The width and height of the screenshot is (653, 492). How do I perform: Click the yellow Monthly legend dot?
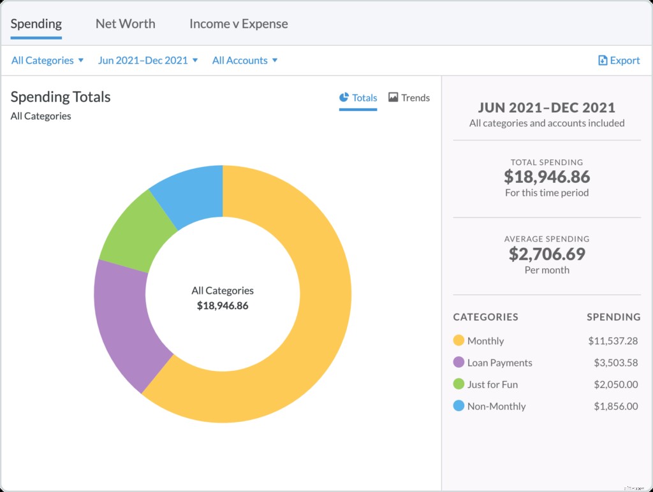click(x=458, y=341)
